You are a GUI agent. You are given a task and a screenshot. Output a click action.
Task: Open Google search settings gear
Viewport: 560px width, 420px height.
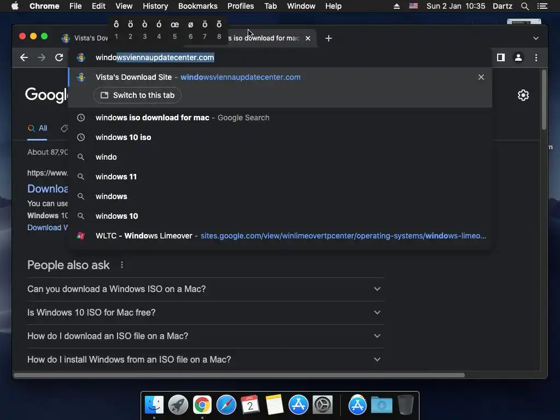(523, 95)
